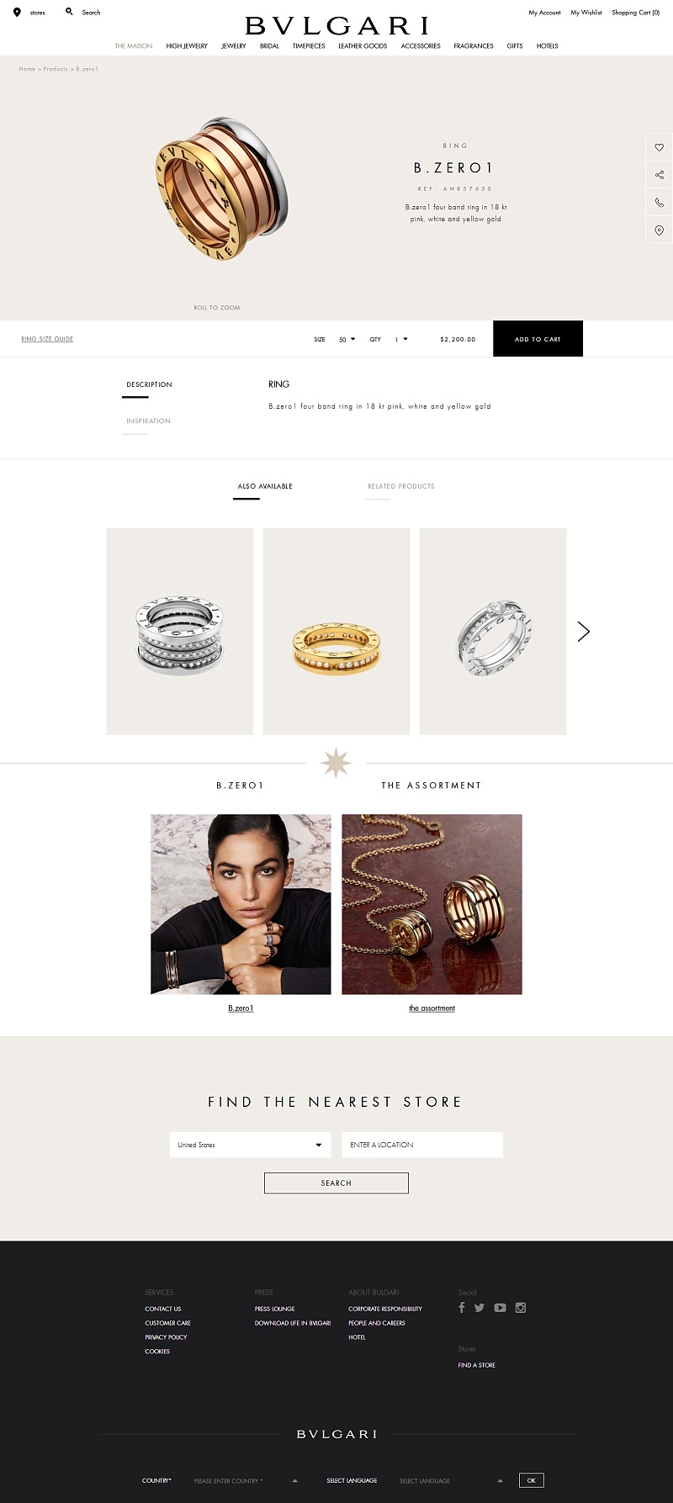Open Bulgari Facebook page icon
The width and height of the screenshot is (673, 1503).
point(461,1307)
